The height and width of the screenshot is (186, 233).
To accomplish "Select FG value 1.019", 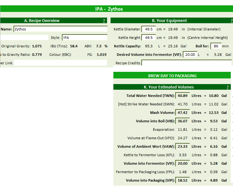I will click(x=101, y=55).
